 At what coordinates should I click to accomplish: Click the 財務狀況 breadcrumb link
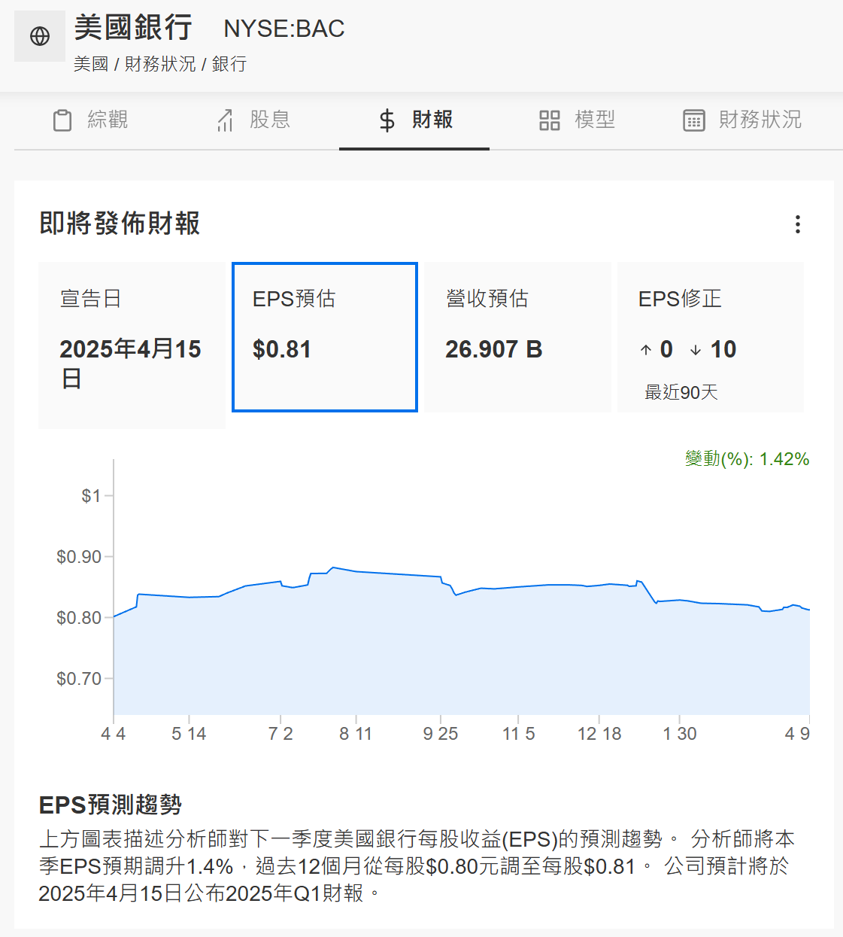160,64
